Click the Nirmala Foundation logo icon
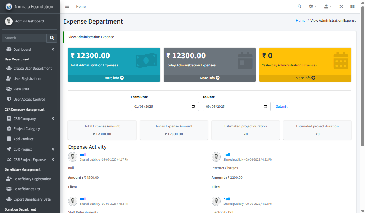Screen dimensions: 365x213 (9, 6)
